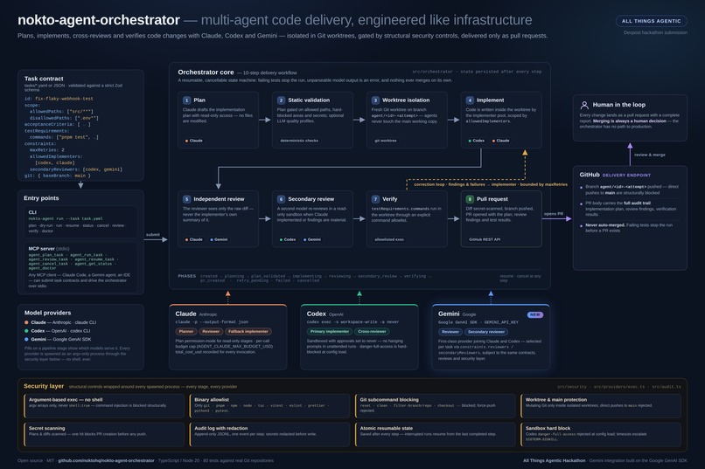Click the CLI command 'nokto-agent run --task task.yaml'

(x=66, y=218)
